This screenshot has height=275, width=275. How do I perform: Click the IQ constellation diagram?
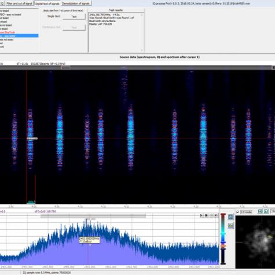pyautogui.click(x=255, y=242)
